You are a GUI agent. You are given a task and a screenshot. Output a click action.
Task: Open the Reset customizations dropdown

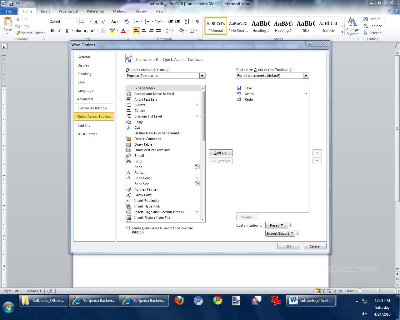(276, 225)
